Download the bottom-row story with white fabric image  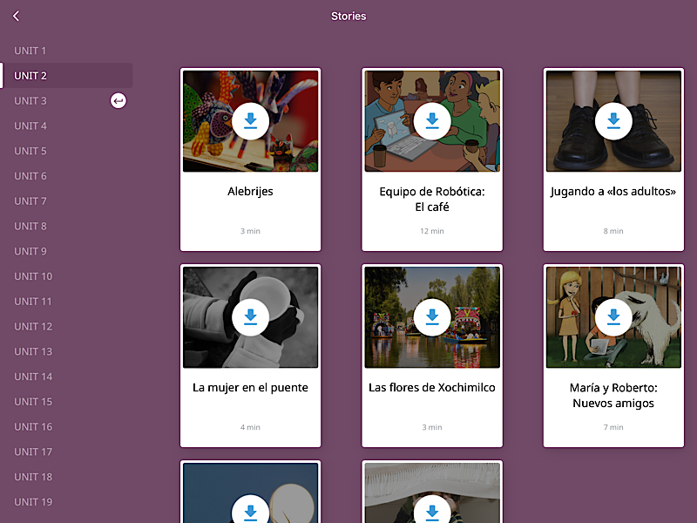(x=432, y=511)
